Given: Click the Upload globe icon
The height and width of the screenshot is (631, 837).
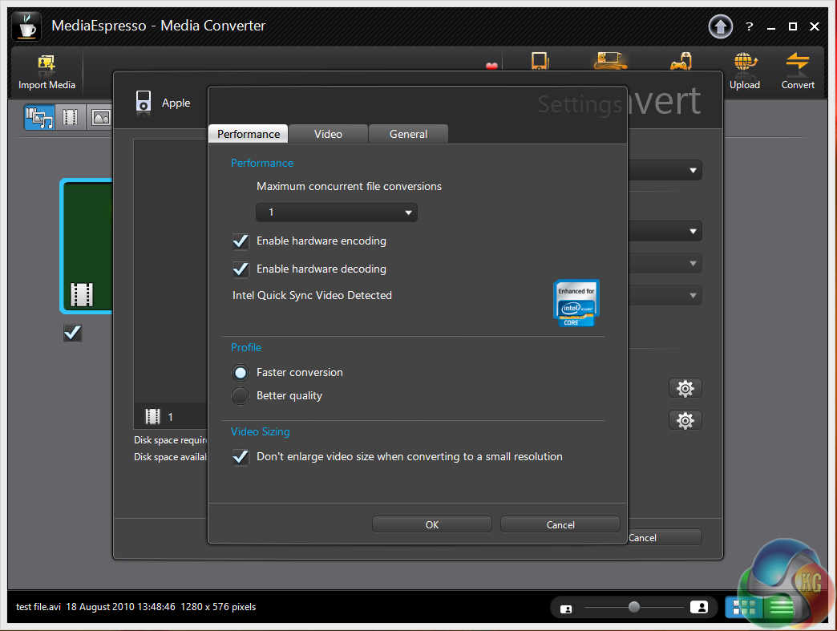Looking at the screenshot, I should point(745,64).
